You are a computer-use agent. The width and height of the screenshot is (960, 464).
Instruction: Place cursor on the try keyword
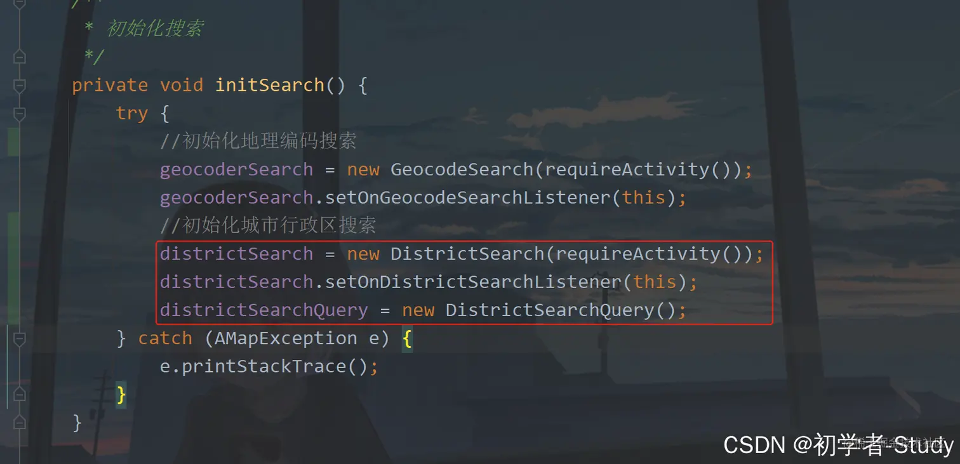click(x=132, y=114)
